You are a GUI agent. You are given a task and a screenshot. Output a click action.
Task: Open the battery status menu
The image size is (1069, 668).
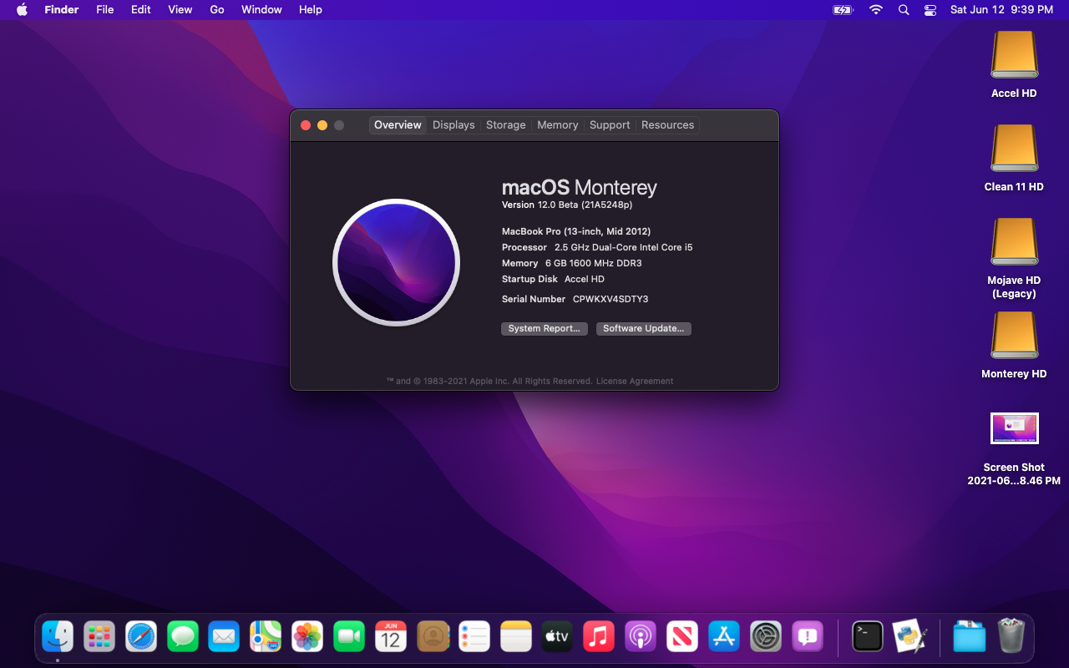[x=843, y=10]
